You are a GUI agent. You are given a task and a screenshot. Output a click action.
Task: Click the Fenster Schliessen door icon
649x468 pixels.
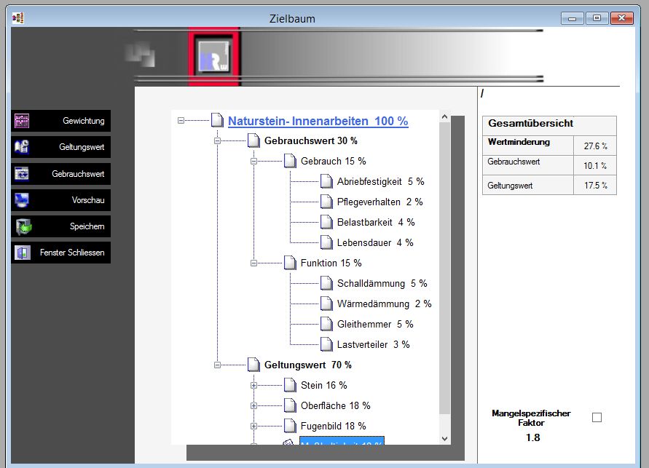tap(22, 253)
